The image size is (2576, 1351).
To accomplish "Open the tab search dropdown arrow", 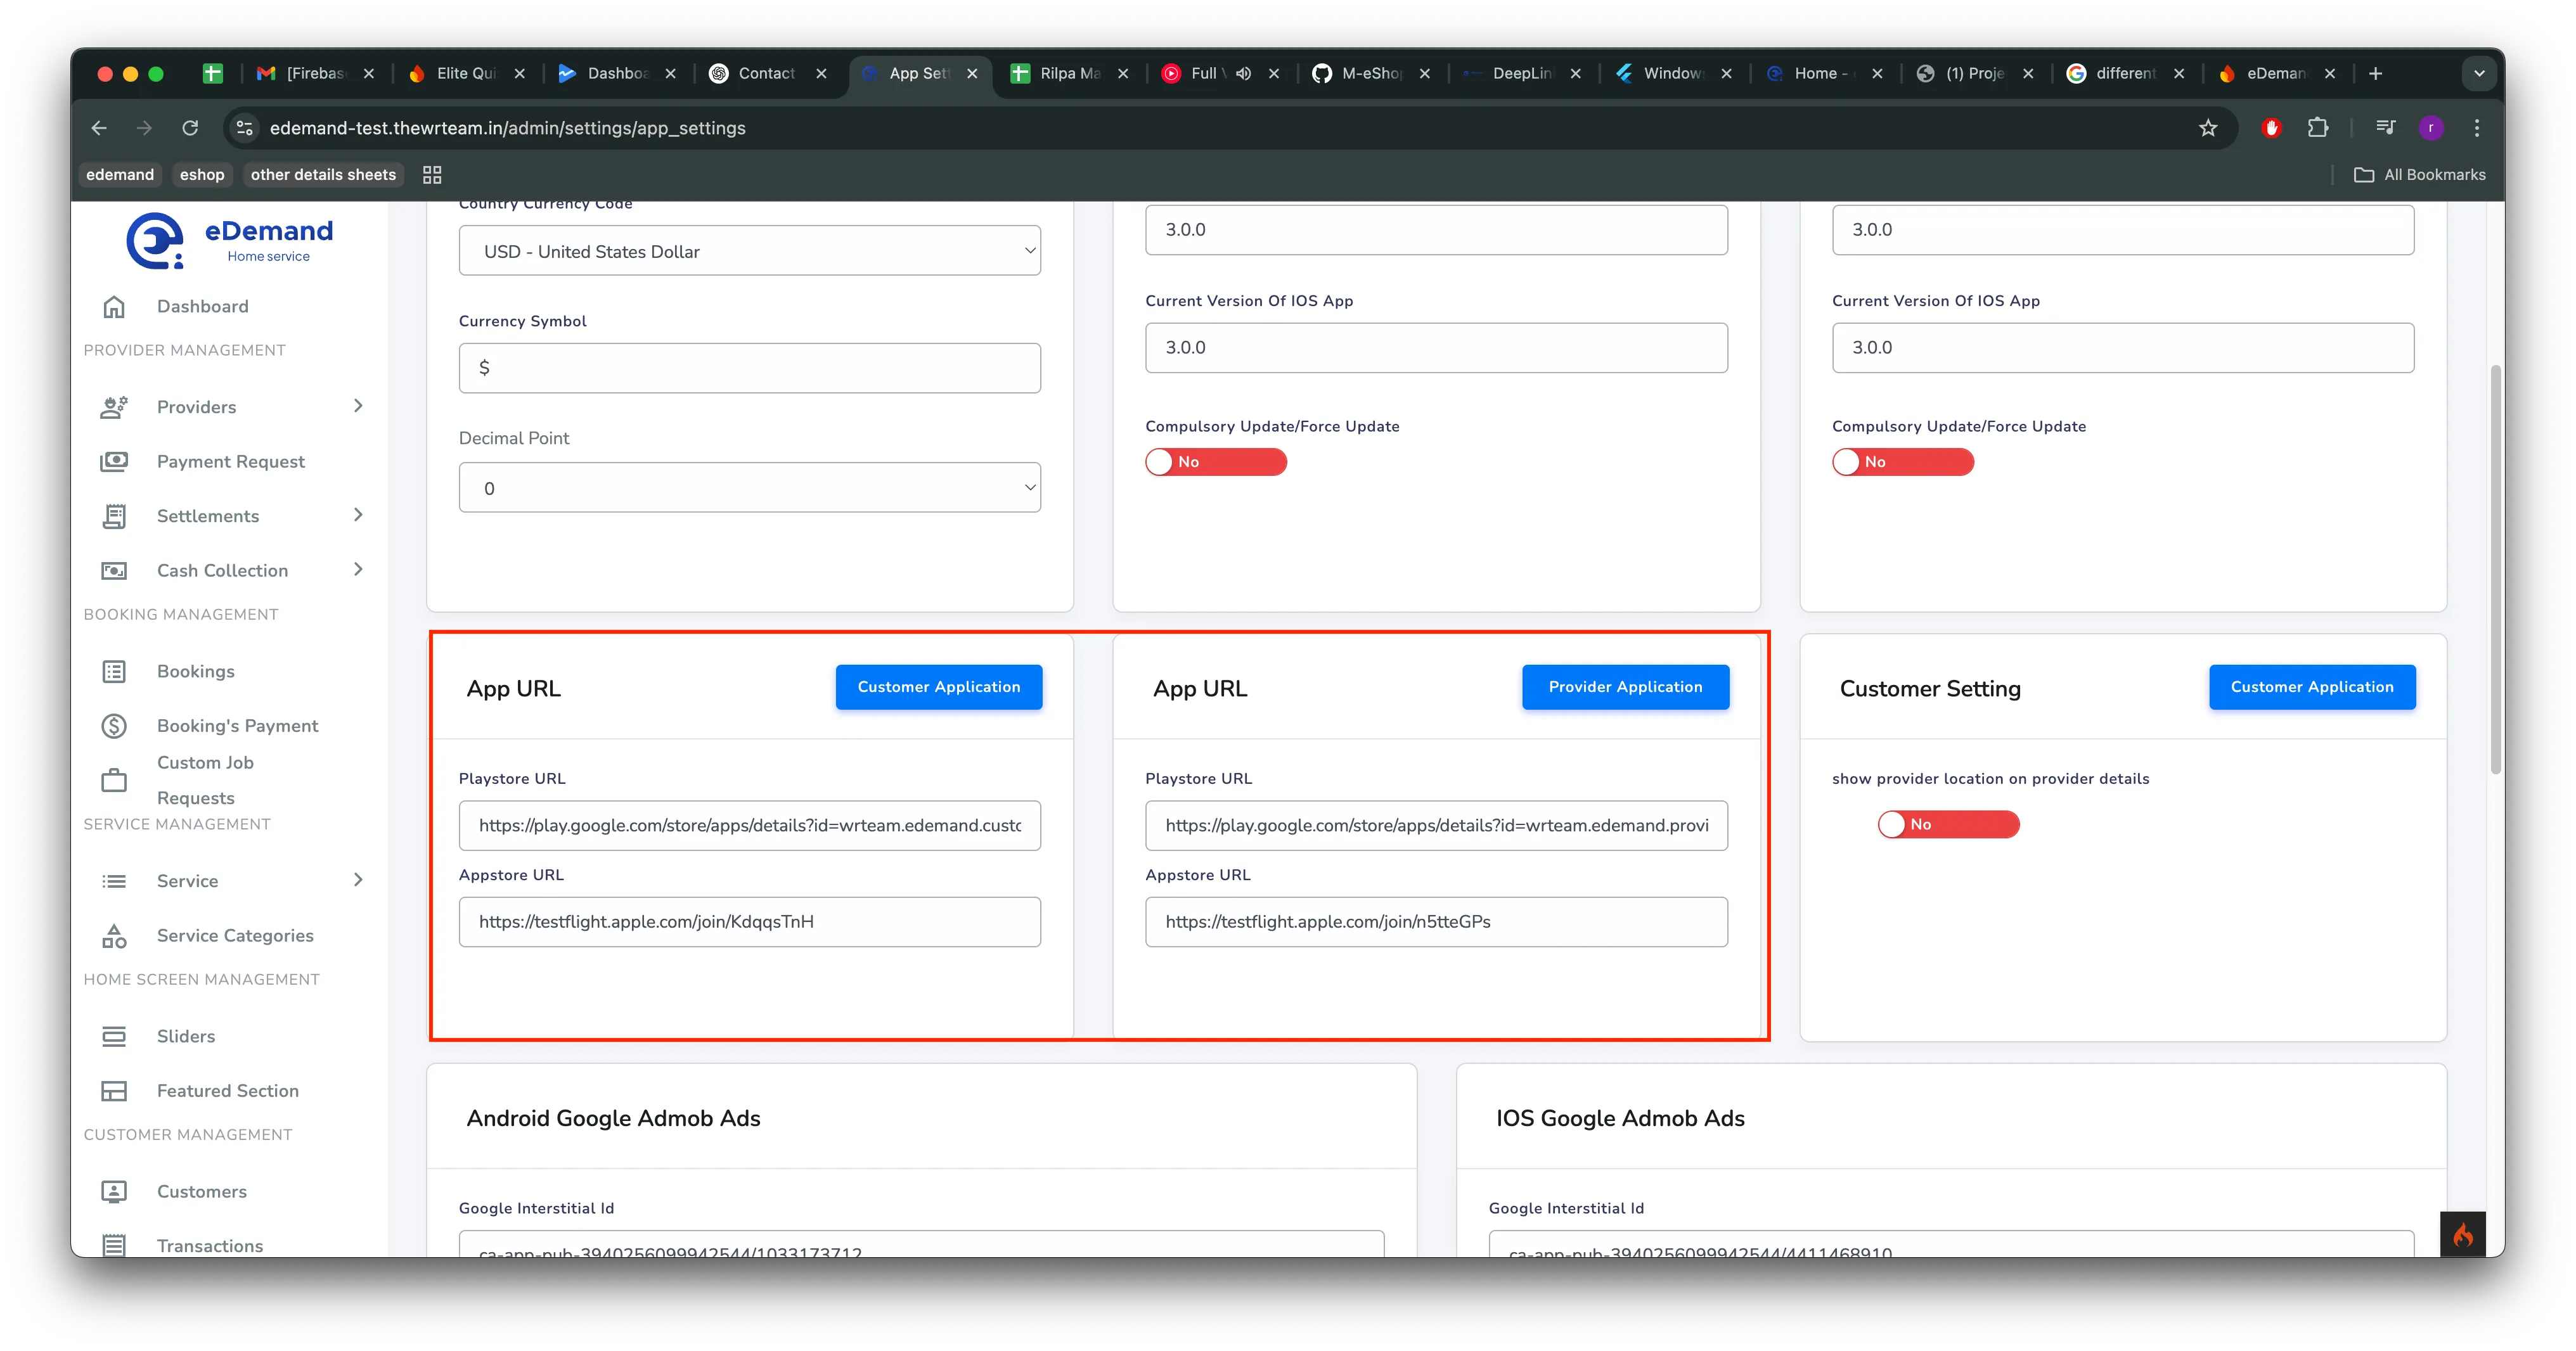I will tap(2479, 73).
